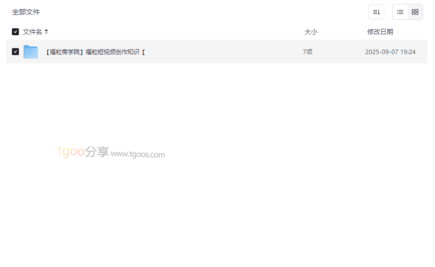Uncheck the select-all checkbox beside 文件名

pyautogui.click(x=15, y=32)
